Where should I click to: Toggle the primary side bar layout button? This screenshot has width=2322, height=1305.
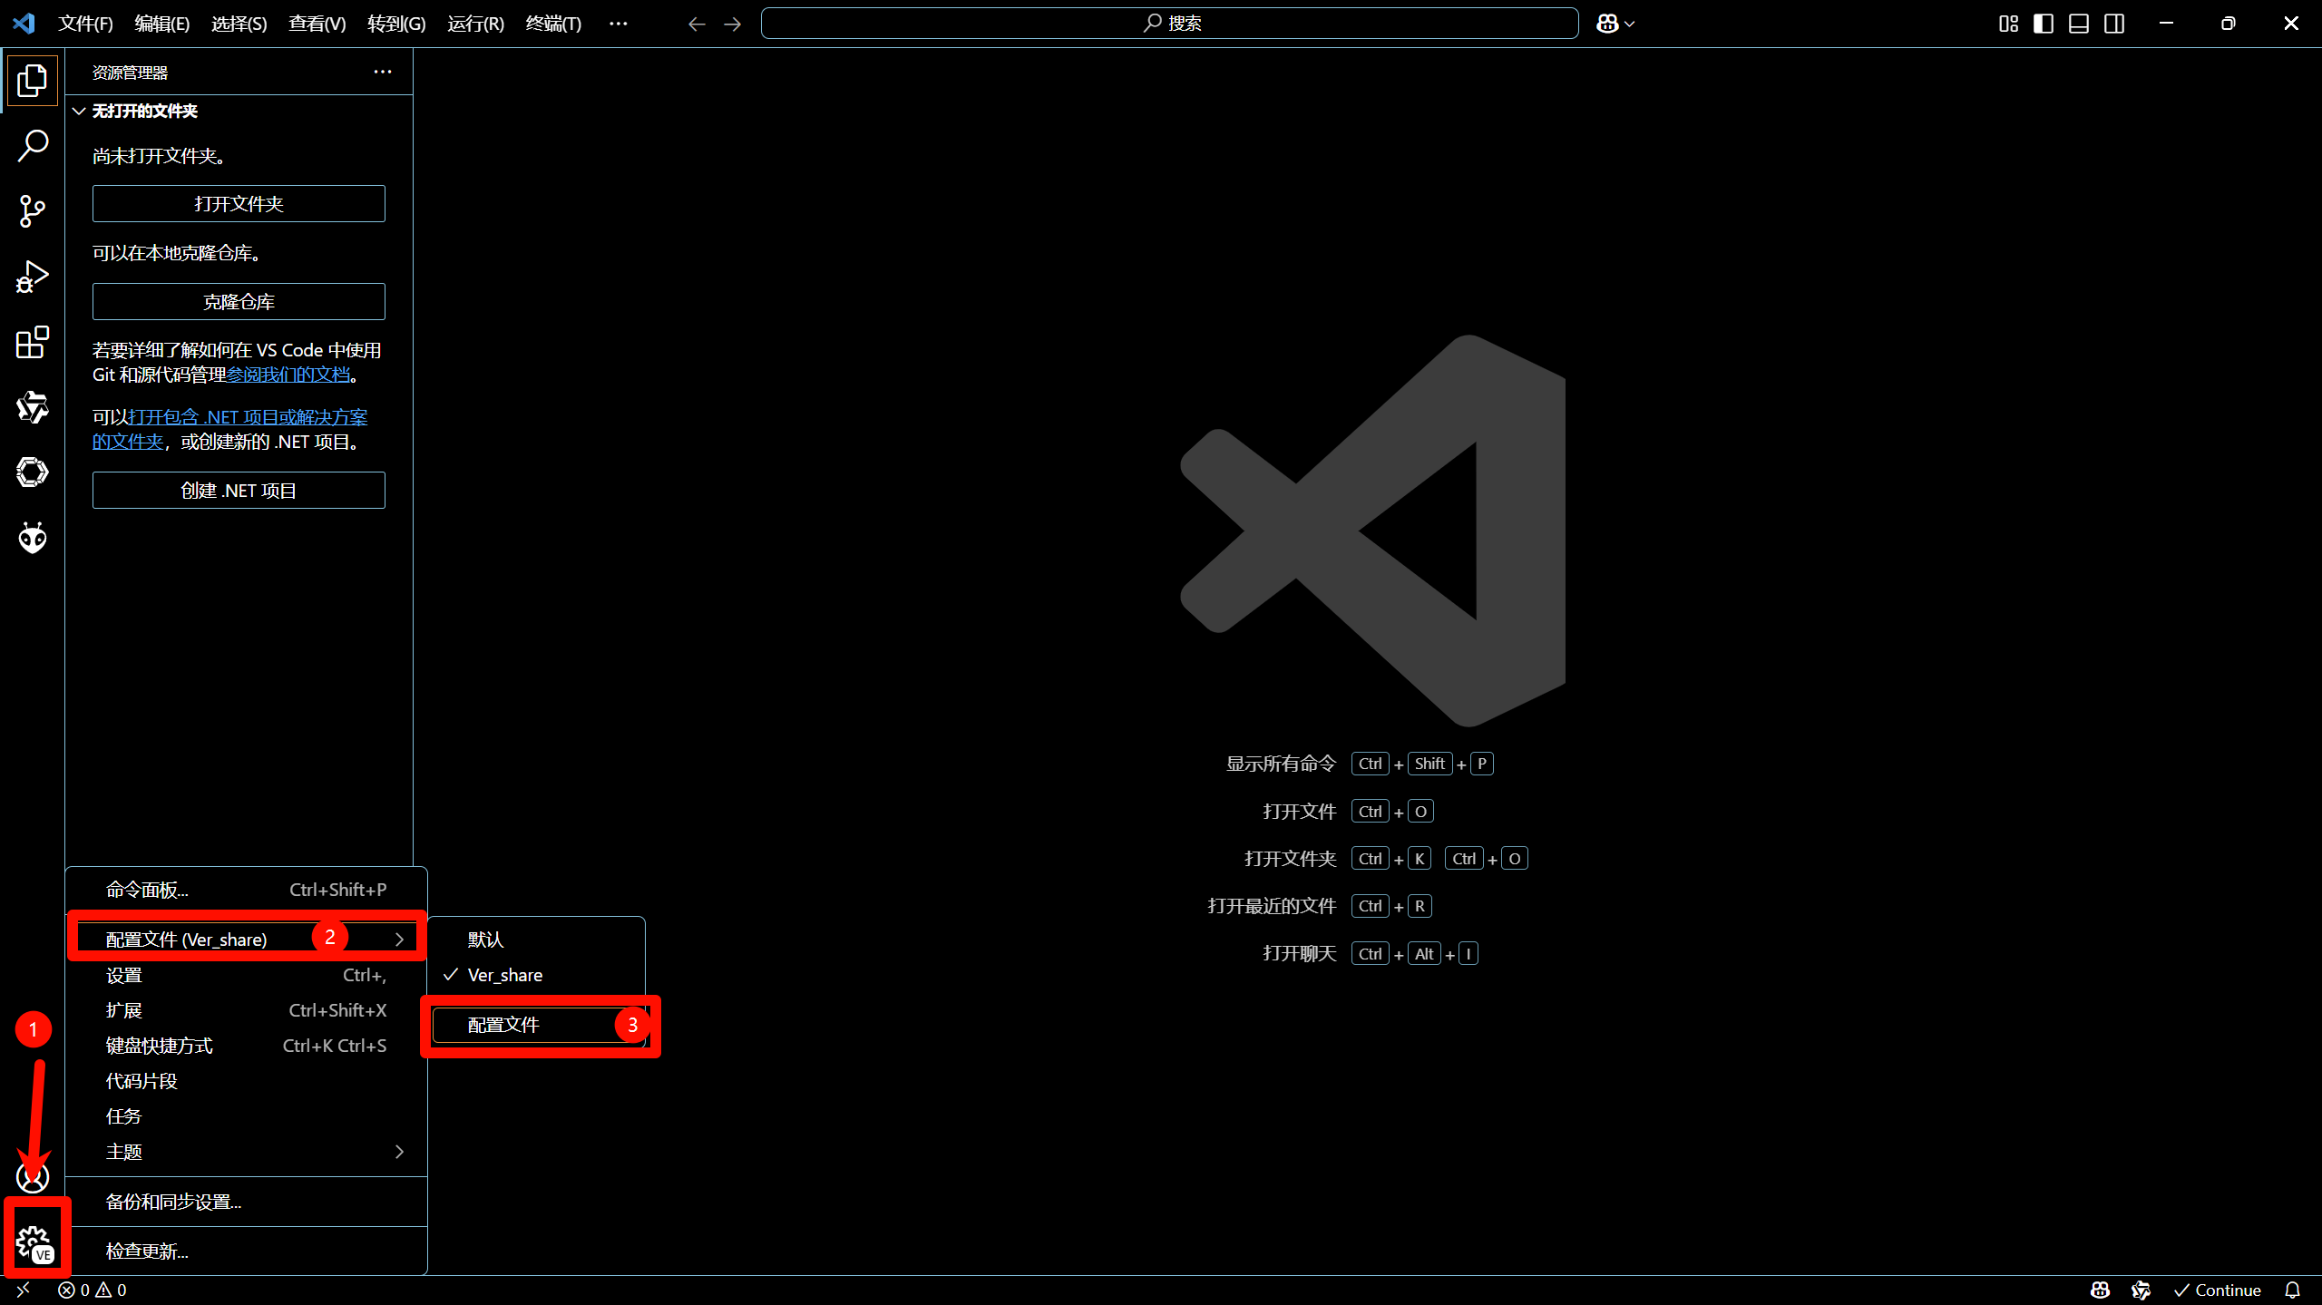click(x=2044, y=24)
